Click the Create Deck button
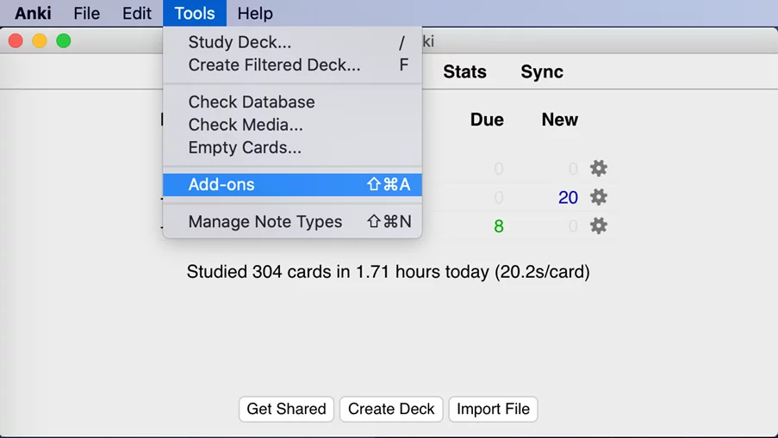The height and width of the screenshot is (438, 778). [391, 409]
